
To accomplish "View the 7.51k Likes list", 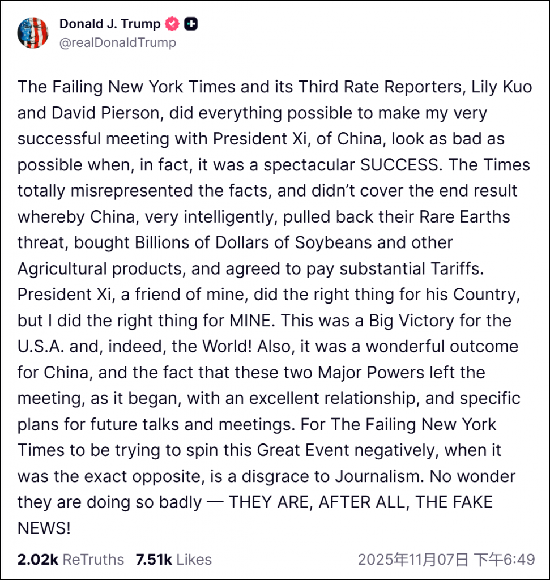I will 173,560.
